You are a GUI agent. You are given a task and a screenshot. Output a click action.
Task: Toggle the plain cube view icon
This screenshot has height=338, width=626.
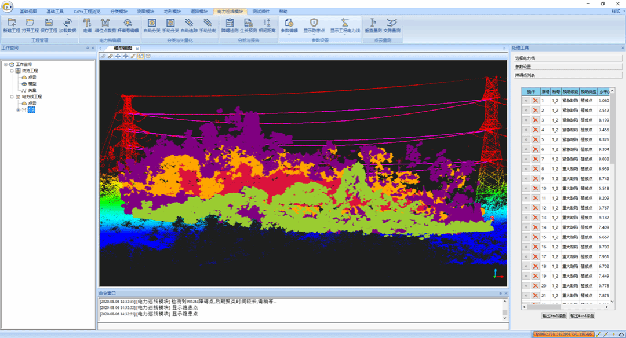pyautogui.click(x=148, y=56)
